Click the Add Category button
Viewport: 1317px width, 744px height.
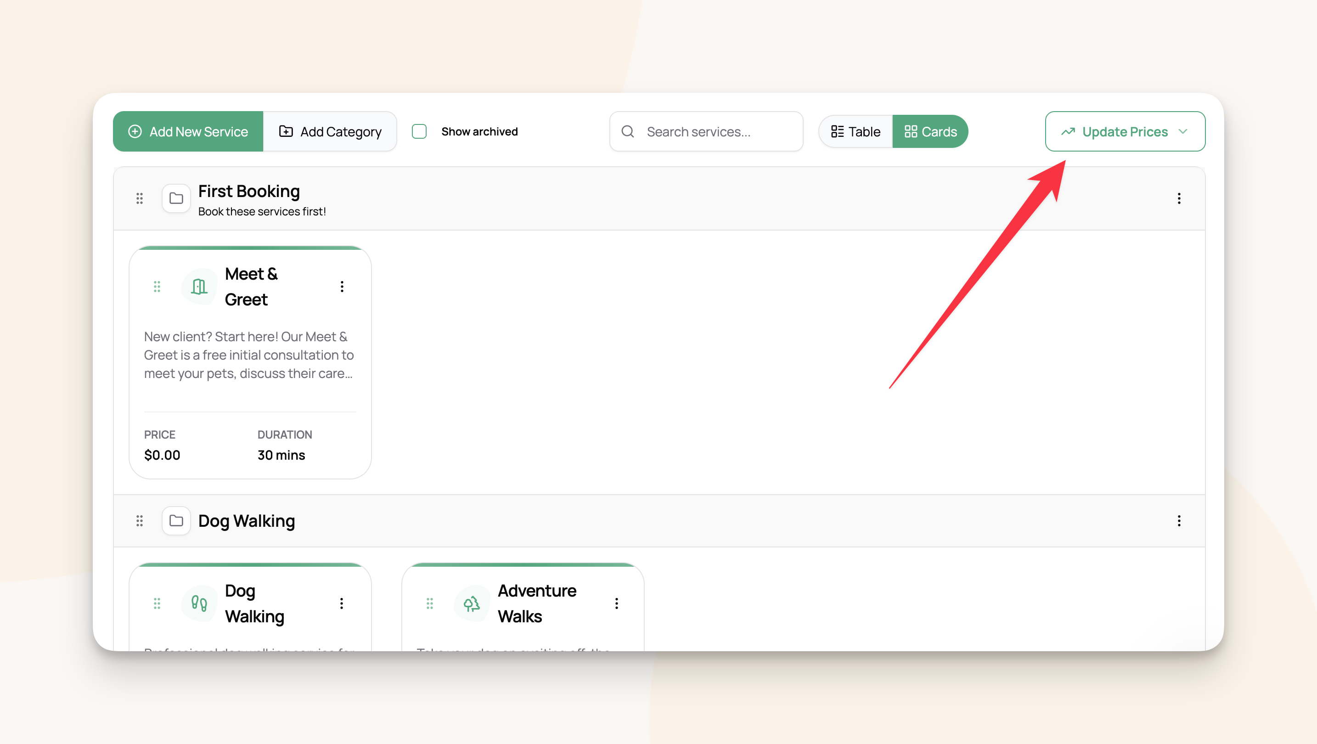[330, 131]
